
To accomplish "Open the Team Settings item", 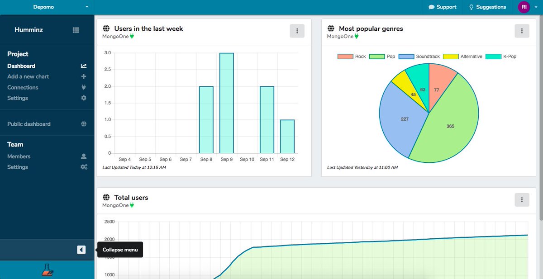I will pyautogui.click(x=18, y=167).
